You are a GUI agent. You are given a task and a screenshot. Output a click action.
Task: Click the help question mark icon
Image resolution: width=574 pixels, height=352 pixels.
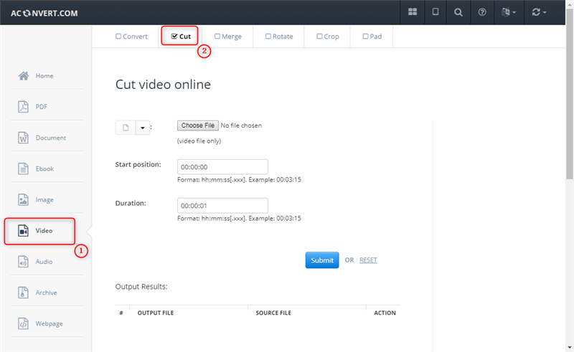click(x=482, y=12)
